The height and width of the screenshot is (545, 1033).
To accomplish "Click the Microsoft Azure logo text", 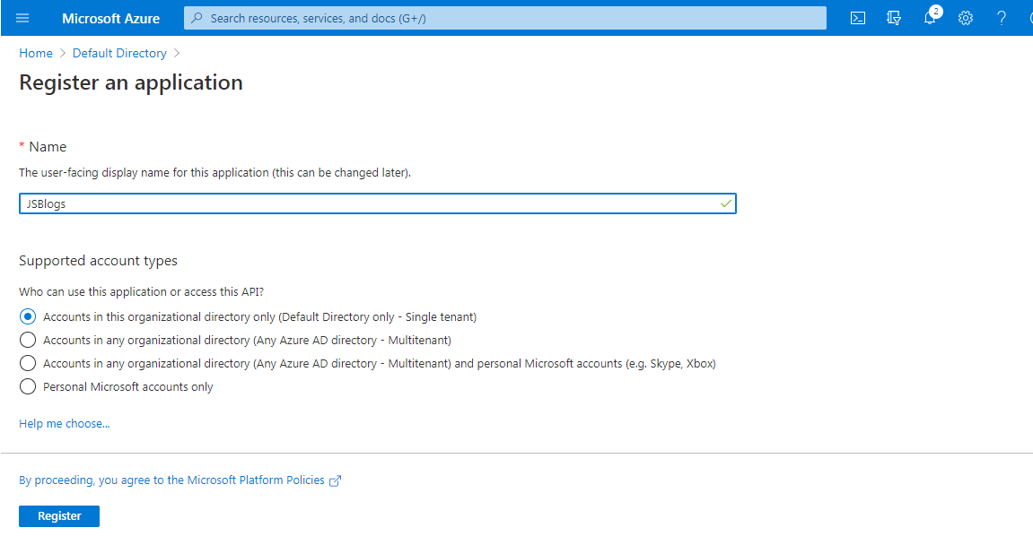I will [x=111, y=18].
